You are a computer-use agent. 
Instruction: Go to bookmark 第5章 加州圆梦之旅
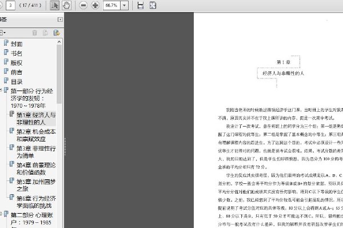(x=36, y=185)
